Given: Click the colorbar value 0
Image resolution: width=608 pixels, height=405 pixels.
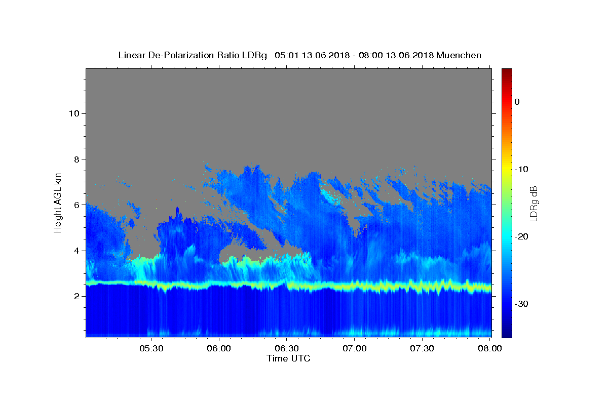Looking at the screenshot, I should tap(517, 102).
